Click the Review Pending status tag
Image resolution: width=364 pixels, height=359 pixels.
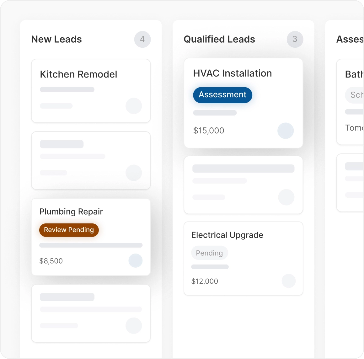pyautogui.click(x=69, y=230)
